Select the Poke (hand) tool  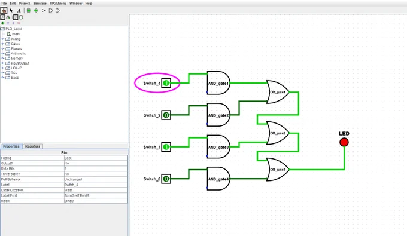(4, 10)
